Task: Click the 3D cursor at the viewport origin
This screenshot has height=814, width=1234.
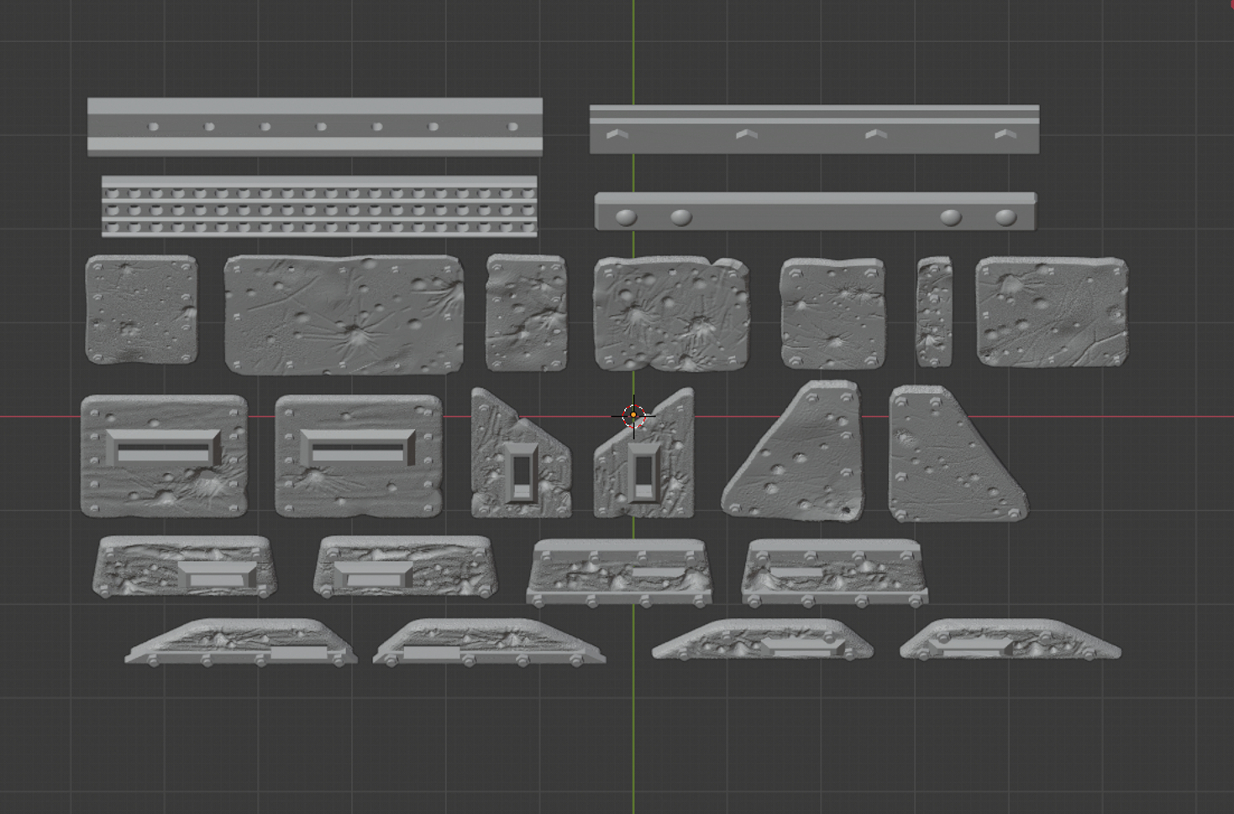Action: (x=634, y=413)
